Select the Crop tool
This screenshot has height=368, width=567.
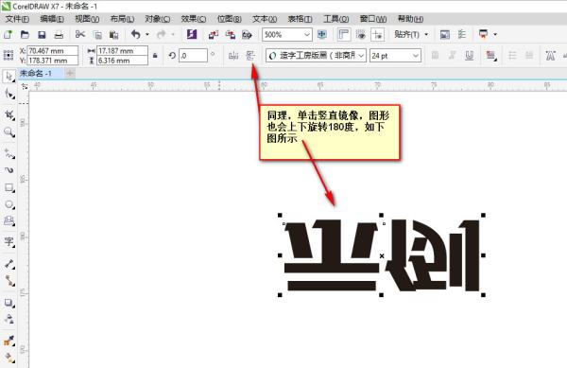tap(9, 115)
